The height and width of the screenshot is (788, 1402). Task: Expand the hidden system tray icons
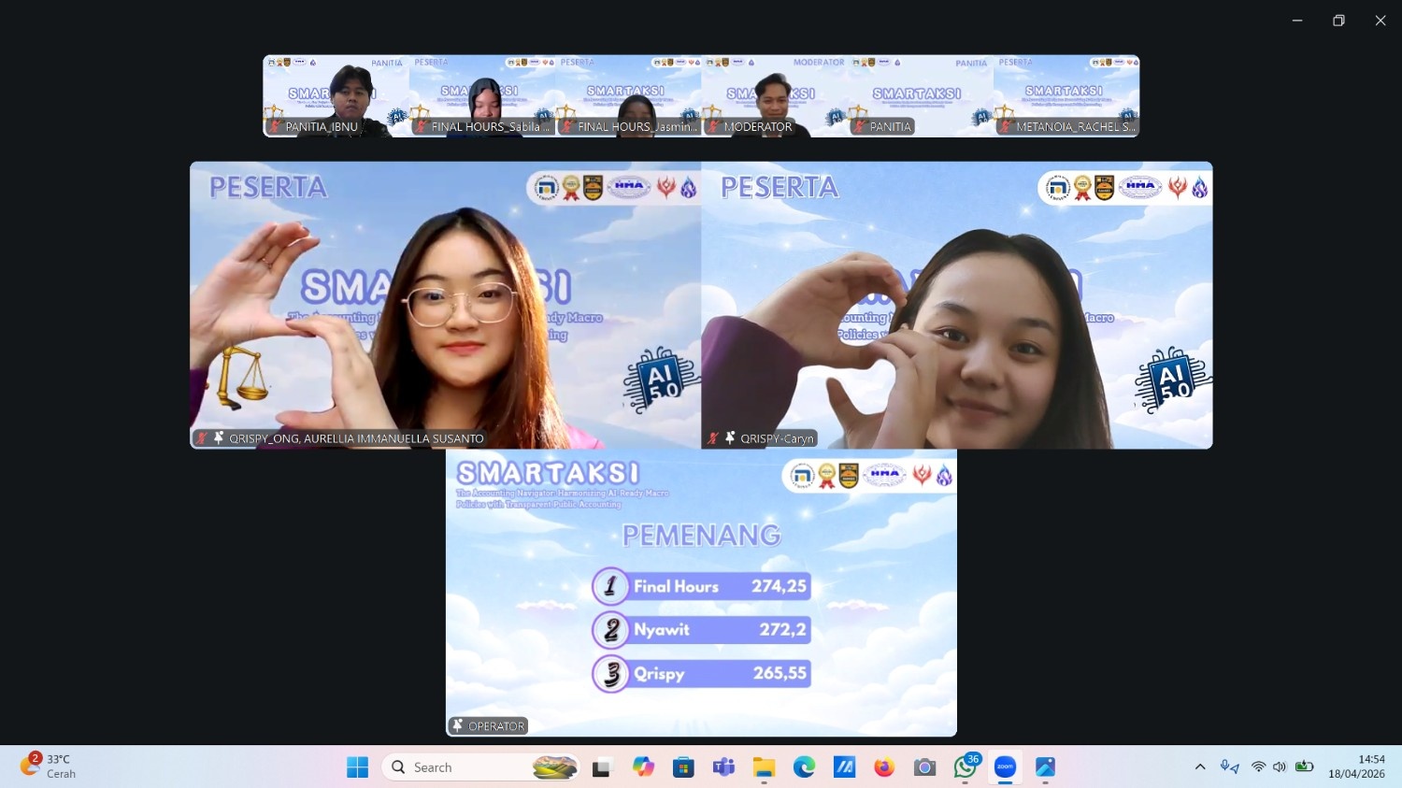(1200, 767)
